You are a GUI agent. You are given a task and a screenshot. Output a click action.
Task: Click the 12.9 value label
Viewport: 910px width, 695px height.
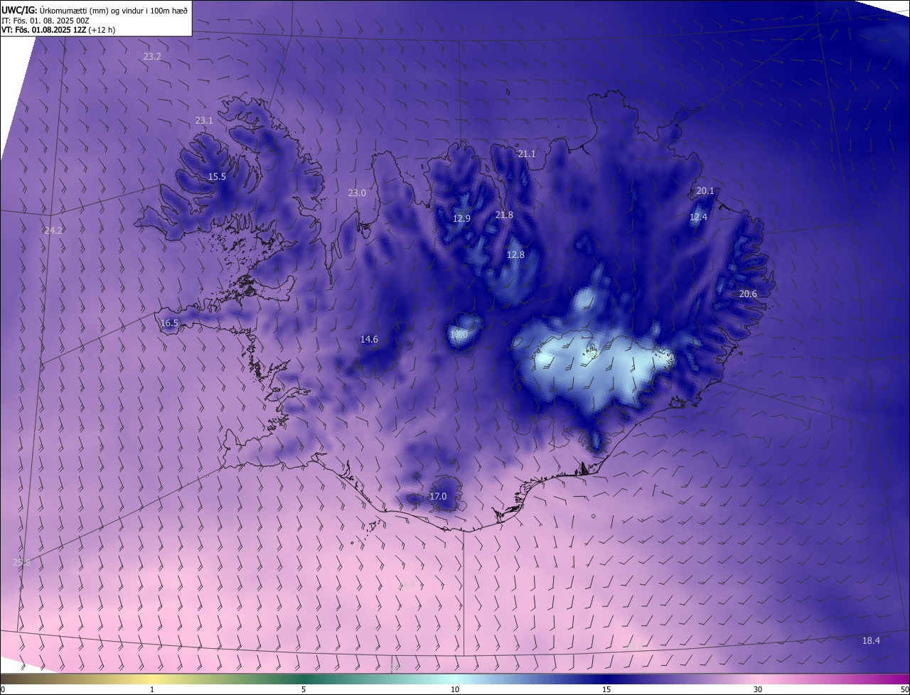coord(461,219)
